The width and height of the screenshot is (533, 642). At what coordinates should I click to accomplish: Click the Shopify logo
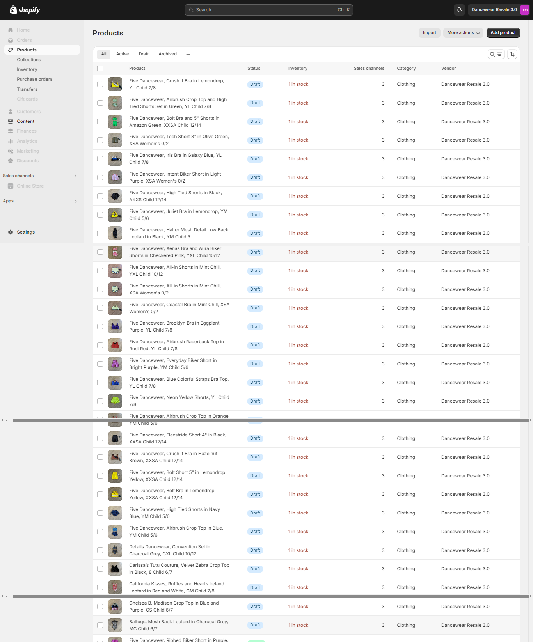25,10
